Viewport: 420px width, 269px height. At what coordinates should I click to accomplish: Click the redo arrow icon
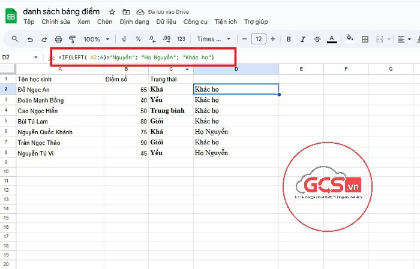[44, 40]
